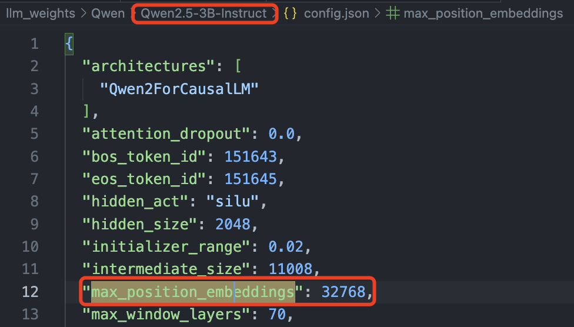
Task: Click the JSON braces file icon
Action: click(291, 14)
